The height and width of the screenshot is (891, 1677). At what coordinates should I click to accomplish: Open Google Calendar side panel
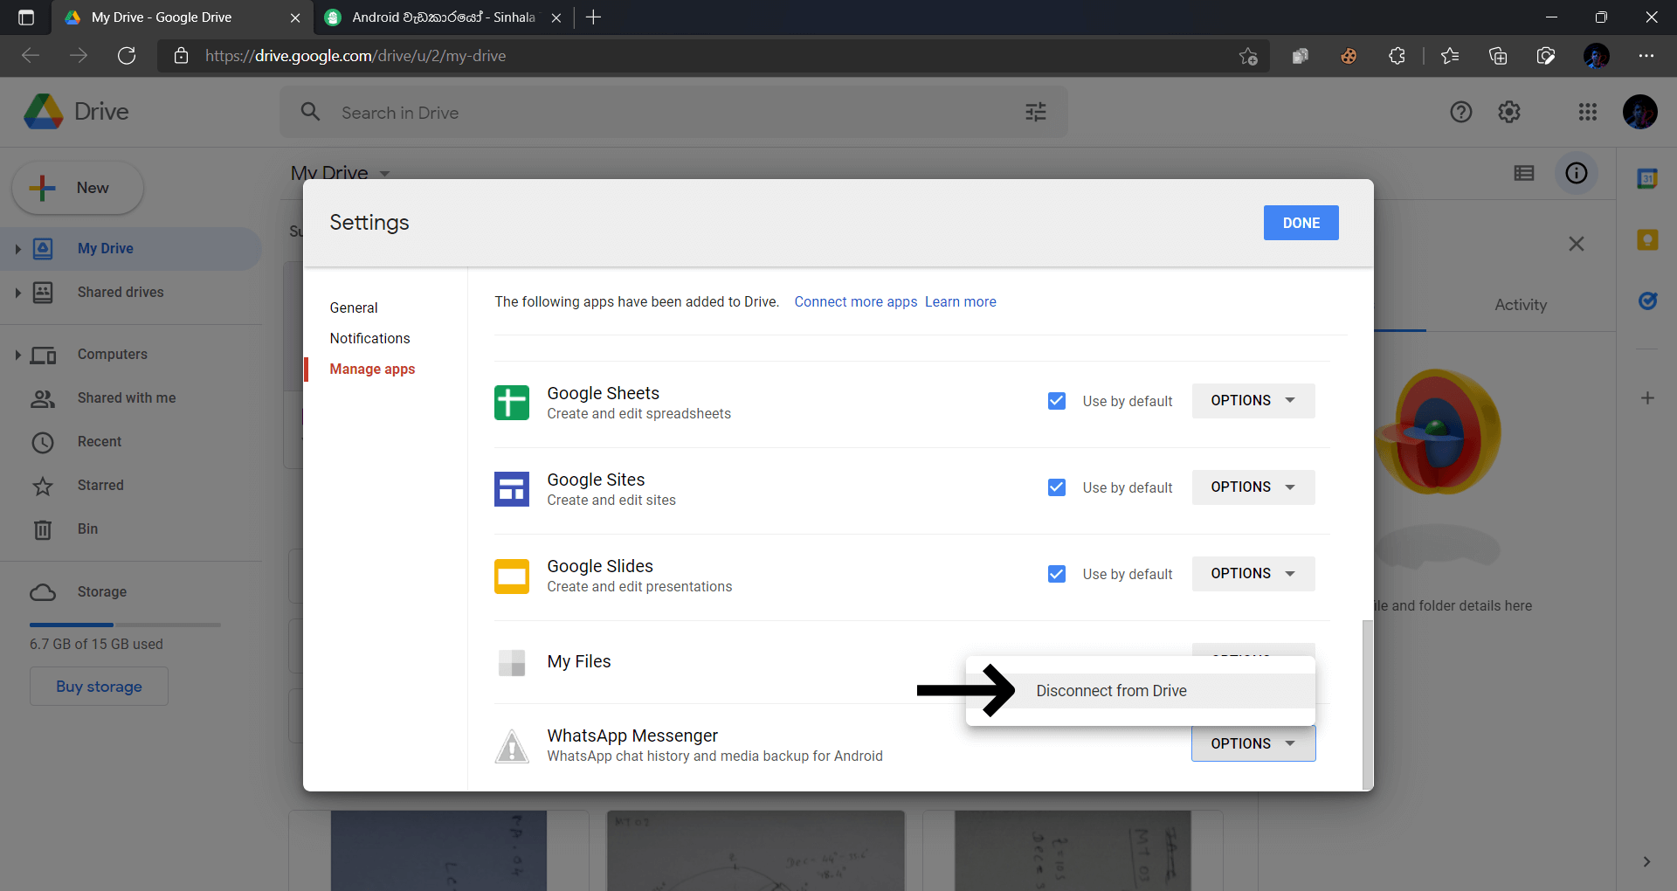pos(1647,179)
